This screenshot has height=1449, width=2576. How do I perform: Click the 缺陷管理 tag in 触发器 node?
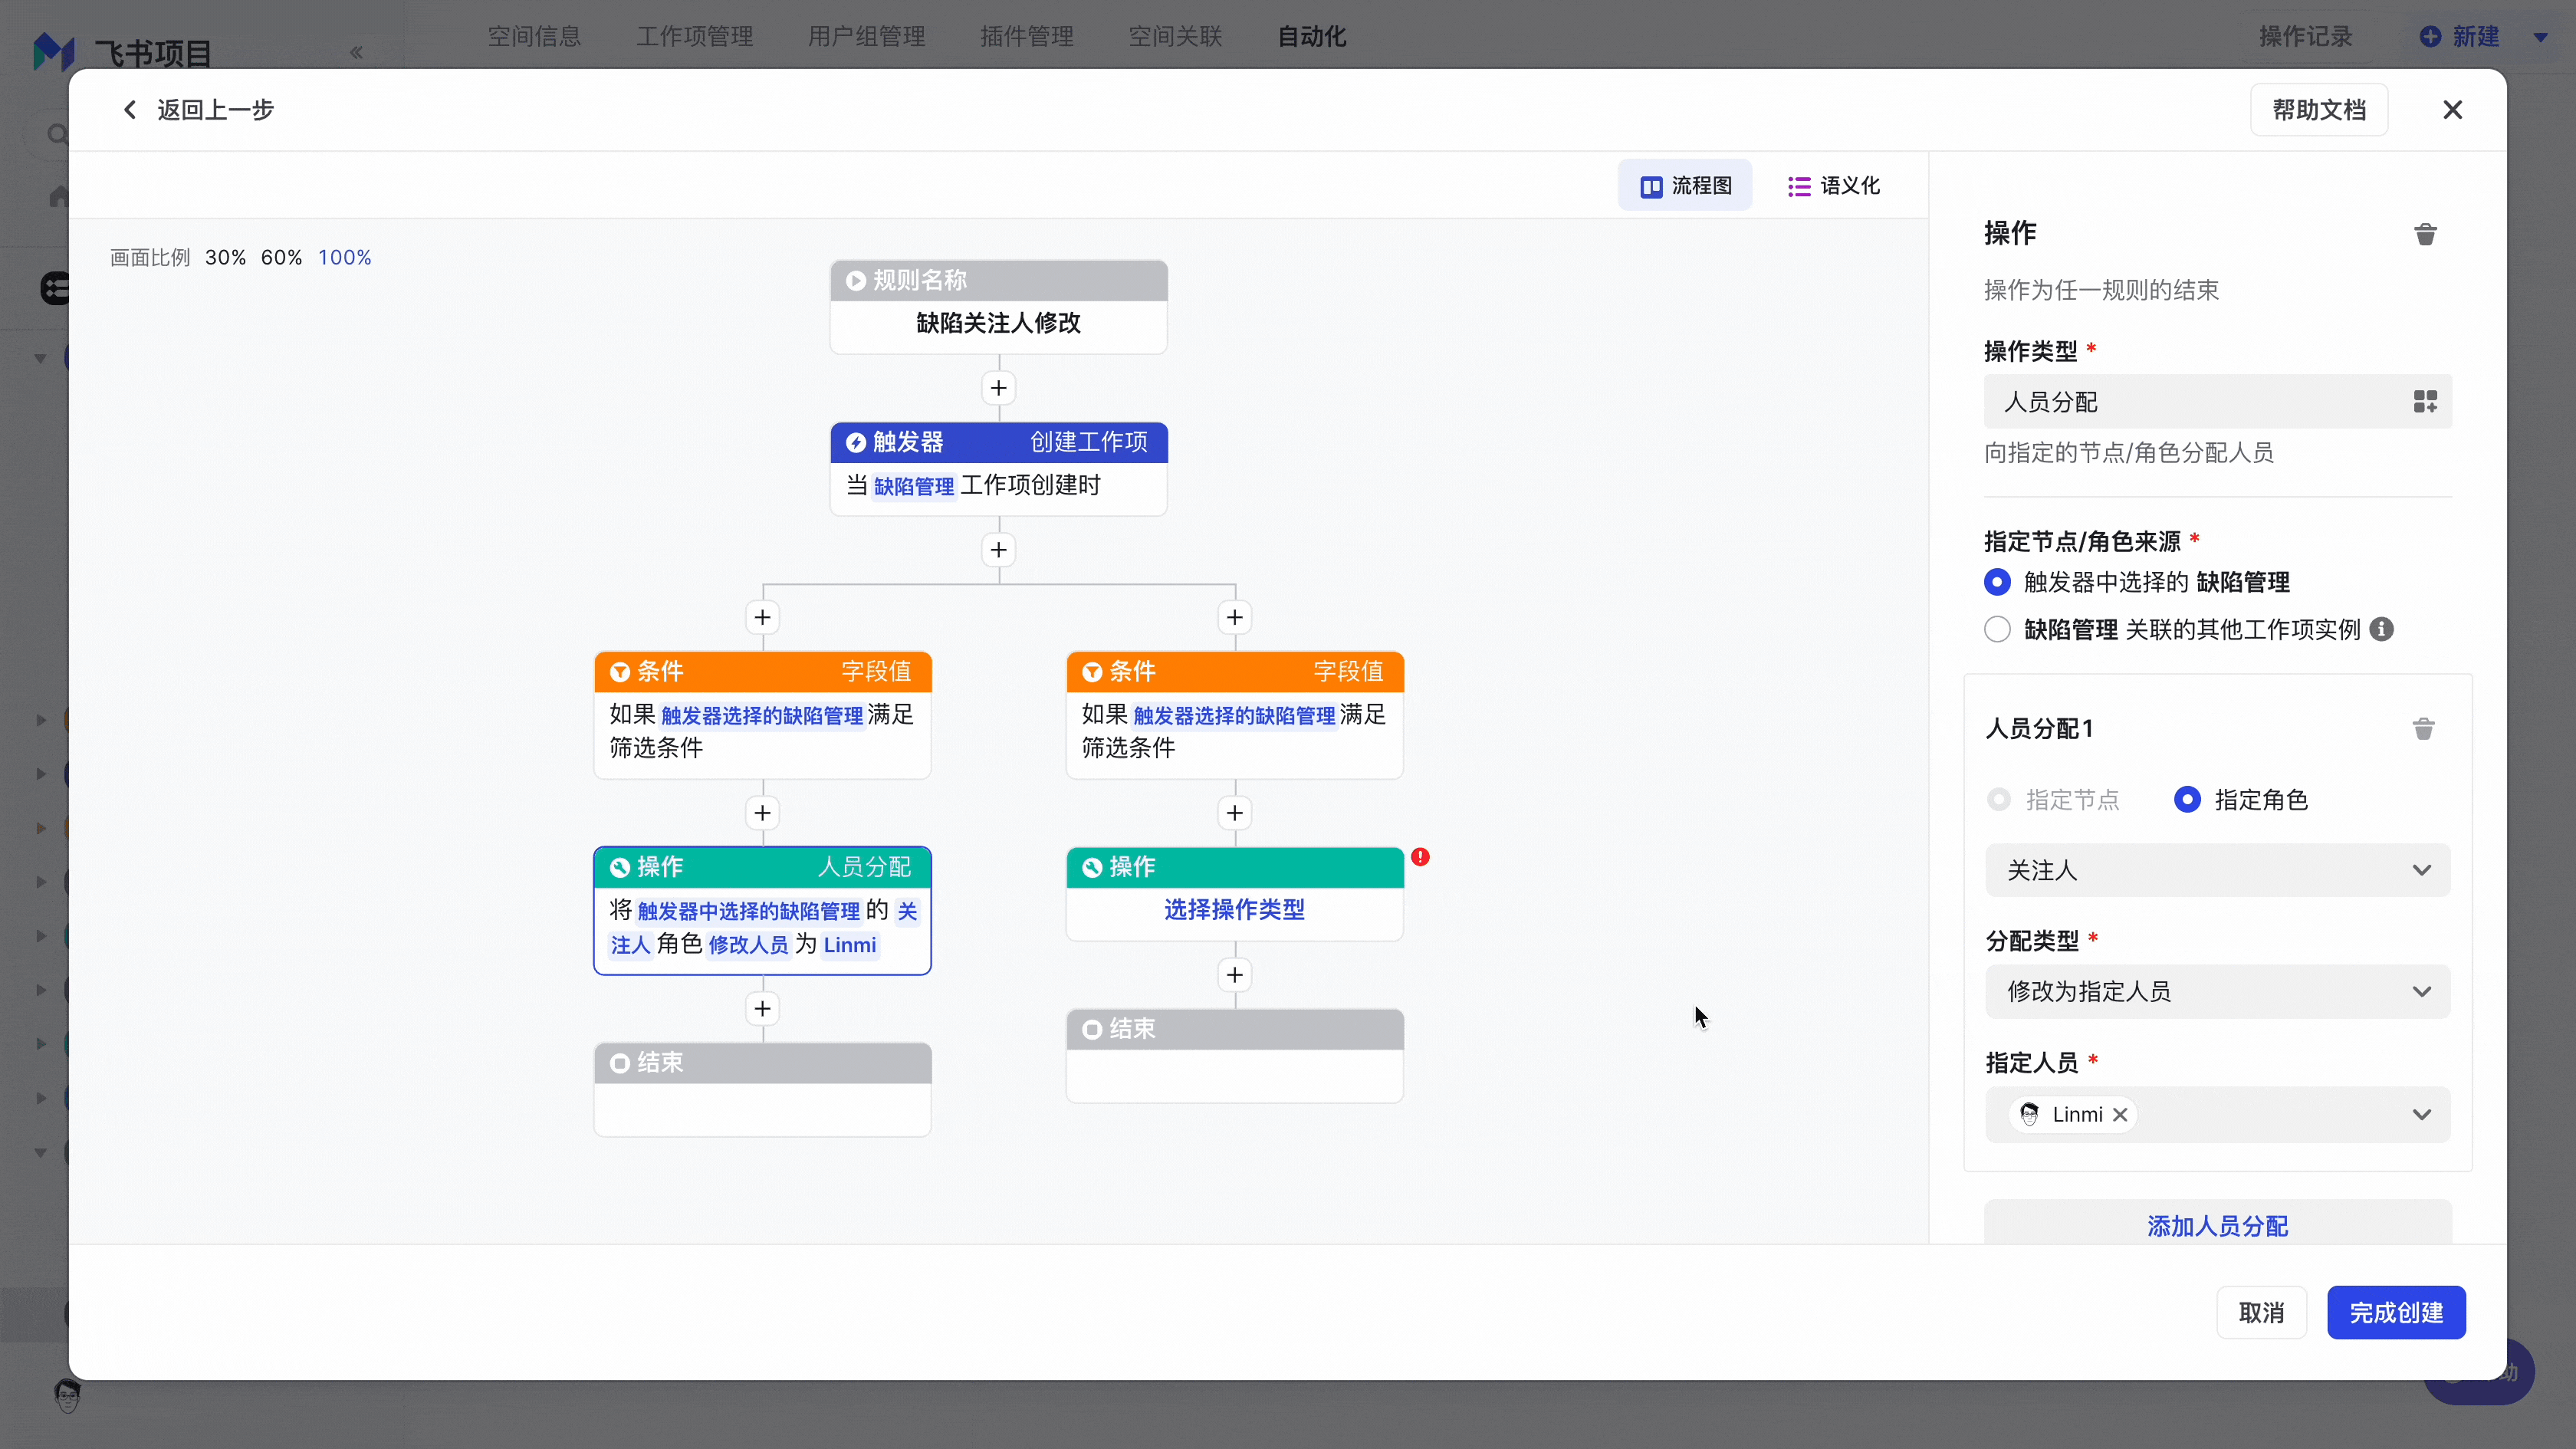(913, 486)
